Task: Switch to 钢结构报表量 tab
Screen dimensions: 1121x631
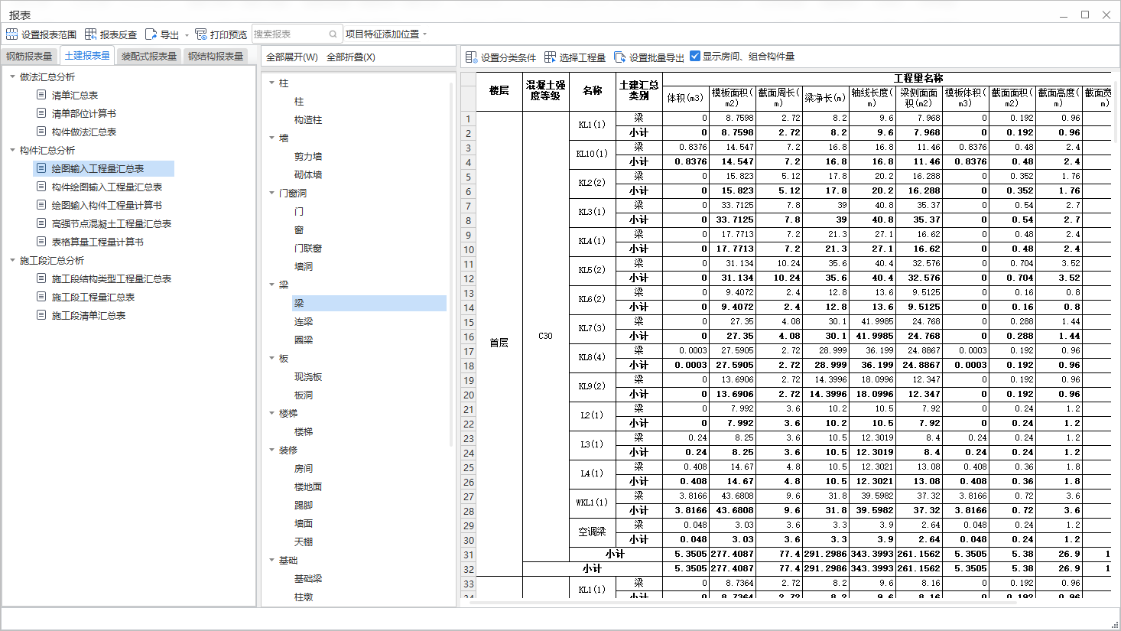Action: pos(216,56)
